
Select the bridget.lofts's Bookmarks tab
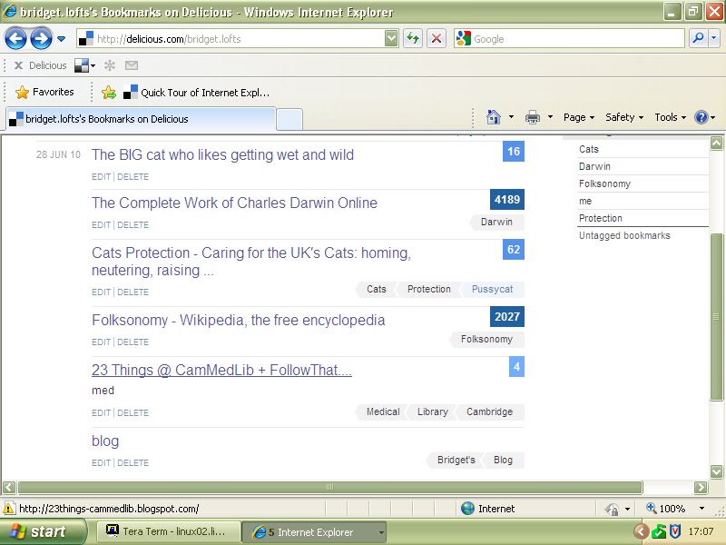(141, 119)
